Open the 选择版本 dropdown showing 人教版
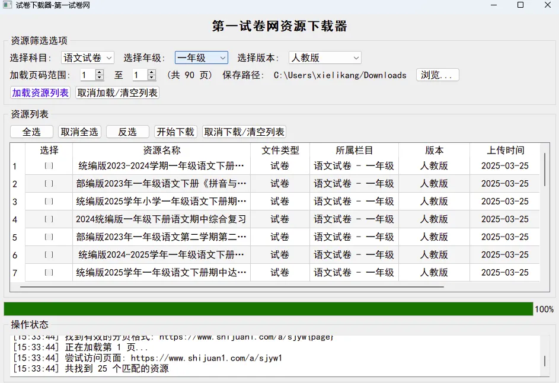The image size is (559, 383). [x=325, y=58]
